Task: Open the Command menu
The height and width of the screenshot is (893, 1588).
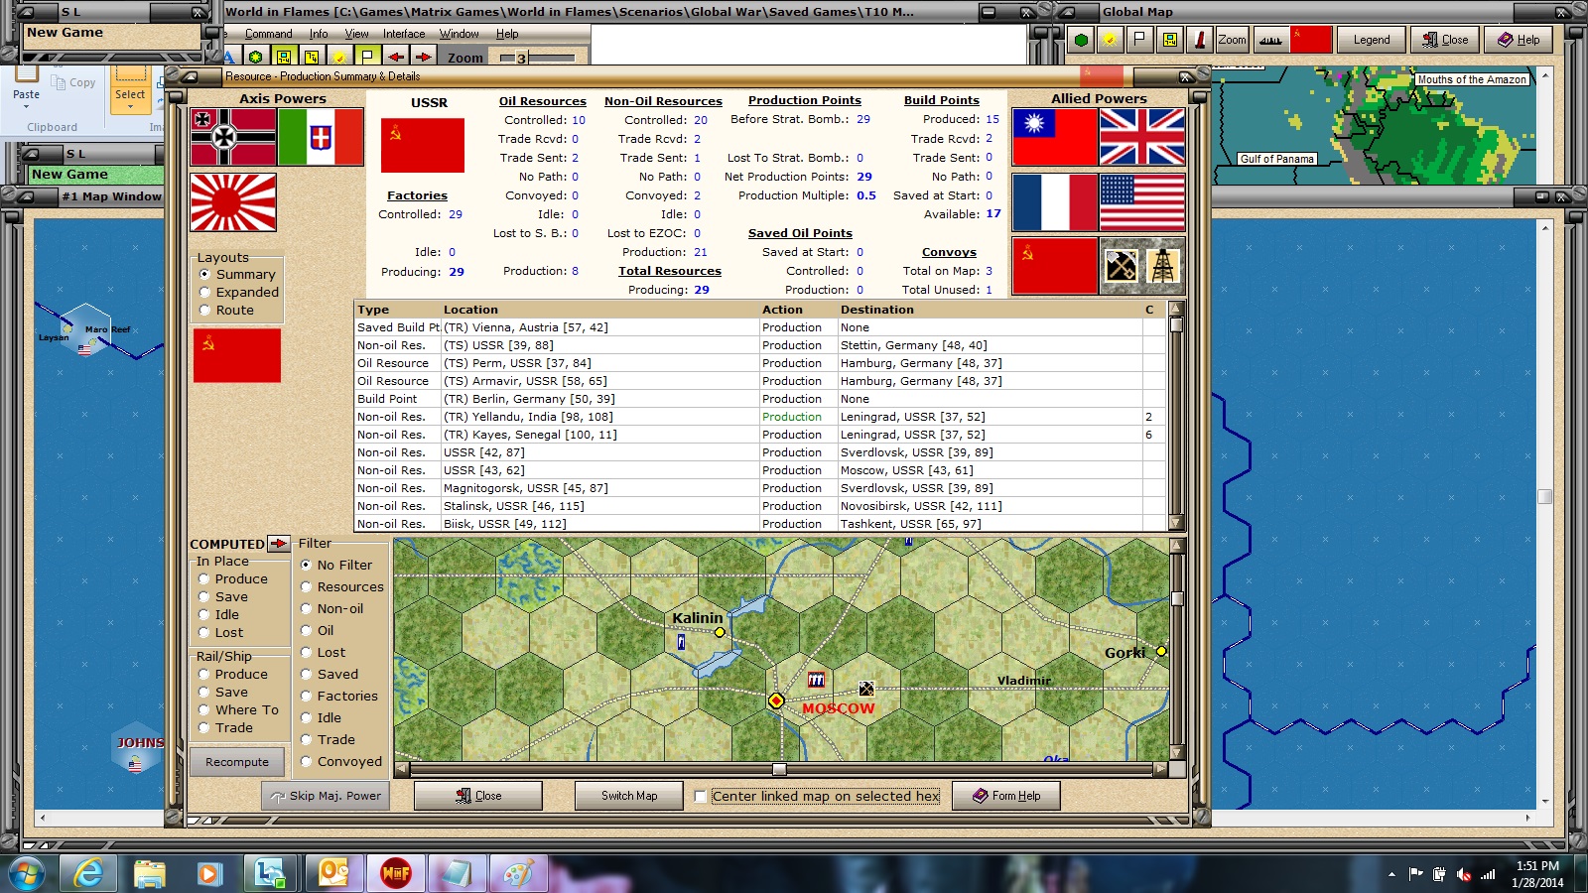Action: tap(268, 34)
